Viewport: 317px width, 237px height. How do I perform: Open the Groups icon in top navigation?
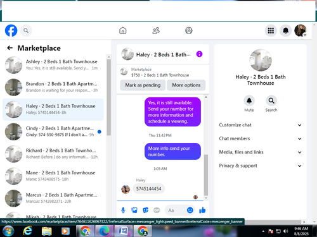point(189,31)
